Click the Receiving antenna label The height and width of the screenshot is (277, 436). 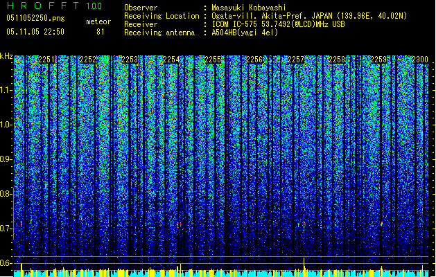[159, 33]
